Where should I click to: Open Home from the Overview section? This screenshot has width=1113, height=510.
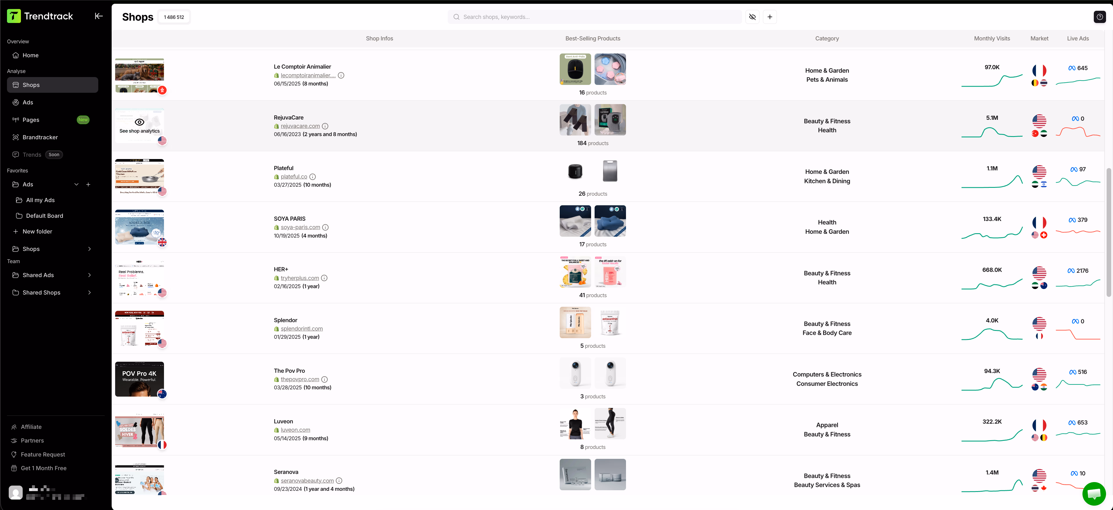click(x=30, y=55)
